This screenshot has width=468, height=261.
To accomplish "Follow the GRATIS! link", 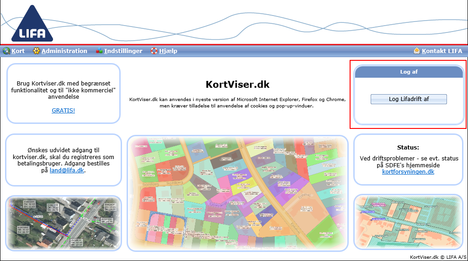I will (x=63, y=111).
